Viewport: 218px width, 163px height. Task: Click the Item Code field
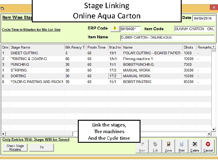click(194, 29)
